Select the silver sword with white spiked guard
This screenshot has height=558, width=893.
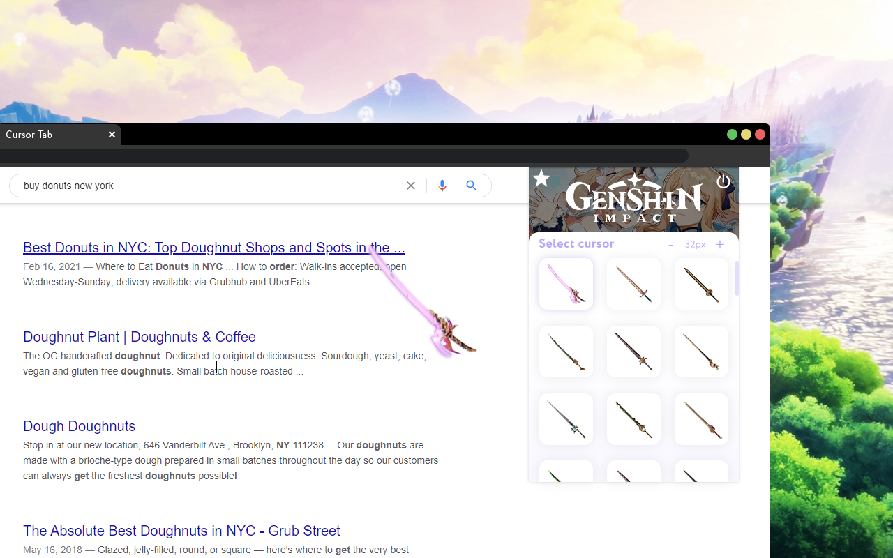[566, 419]
